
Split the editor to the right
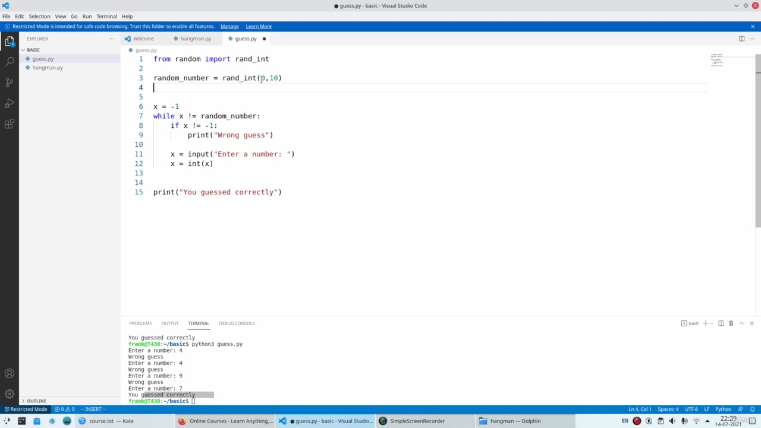tap(741, 39)
